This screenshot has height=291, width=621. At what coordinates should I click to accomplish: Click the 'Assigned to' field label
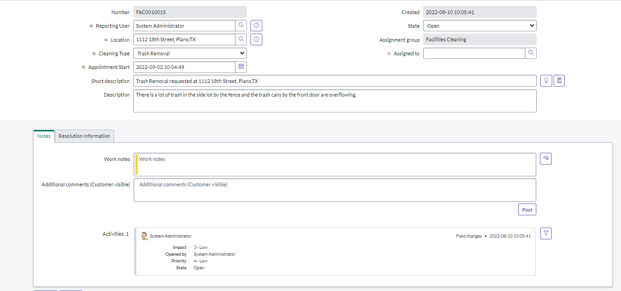click(x=407, y=53)
